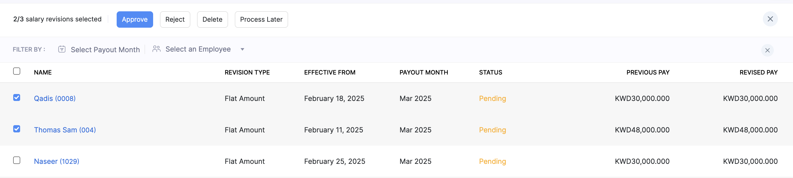
Task: Open the Select an Employee dropdown arrow
Action: tap(242, 49)
